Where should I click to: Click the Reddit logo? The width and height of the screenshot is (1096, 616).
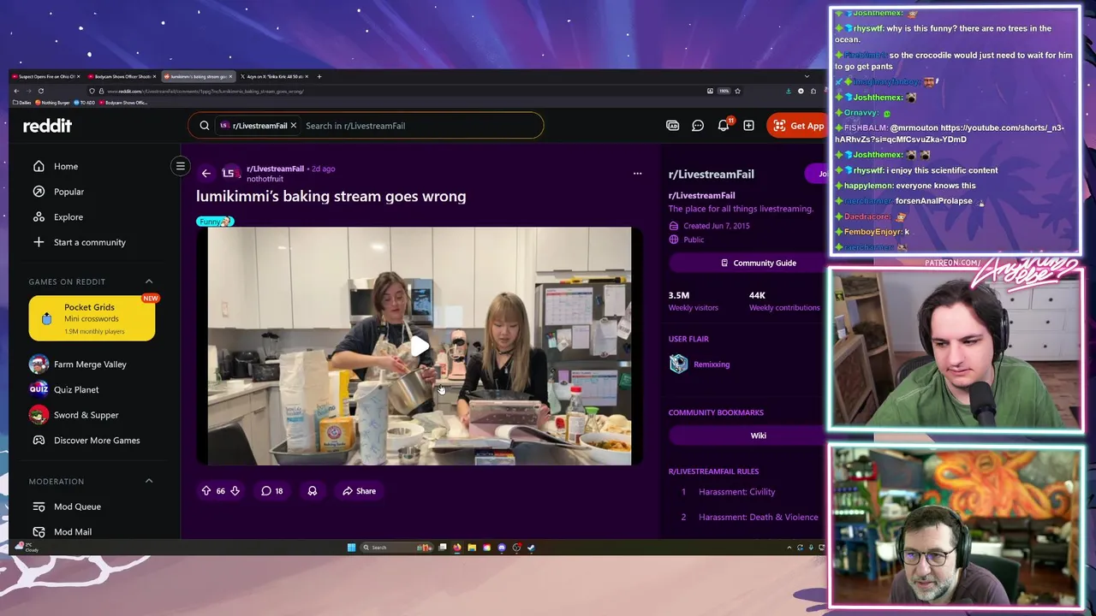click(x=47, y=126)
